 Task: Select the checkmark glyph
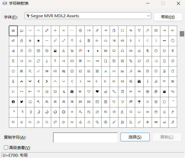click(x=39, y=71)
